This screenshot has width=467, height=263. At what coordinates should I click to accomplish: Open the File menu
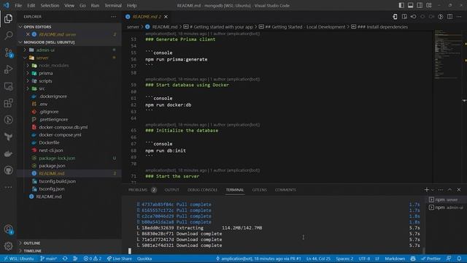[x=18, y=5]
